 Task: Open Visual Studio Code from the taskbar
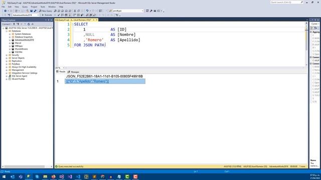78,176
